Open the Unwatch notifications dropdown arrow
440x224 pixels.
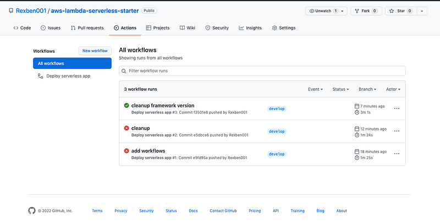[343, 11]
